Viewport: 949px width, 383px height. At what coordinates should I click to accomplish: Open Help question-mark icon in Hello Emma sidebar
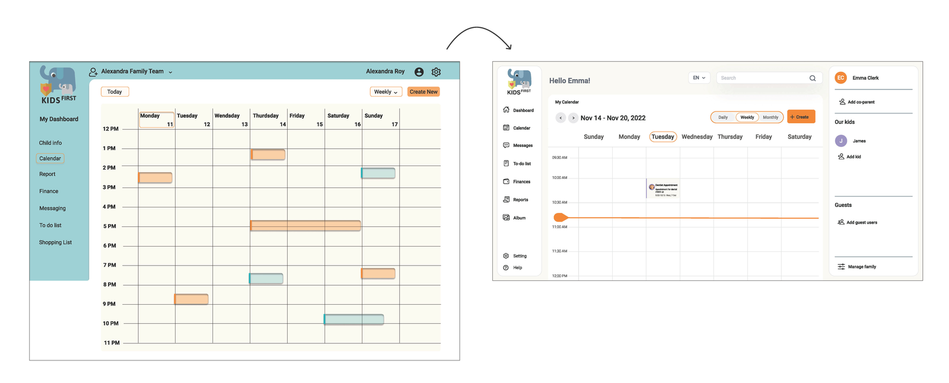(x=506, y=267)
